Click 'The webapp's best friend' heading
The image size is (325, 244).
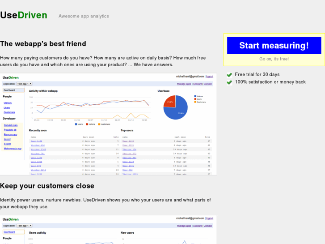43,44
